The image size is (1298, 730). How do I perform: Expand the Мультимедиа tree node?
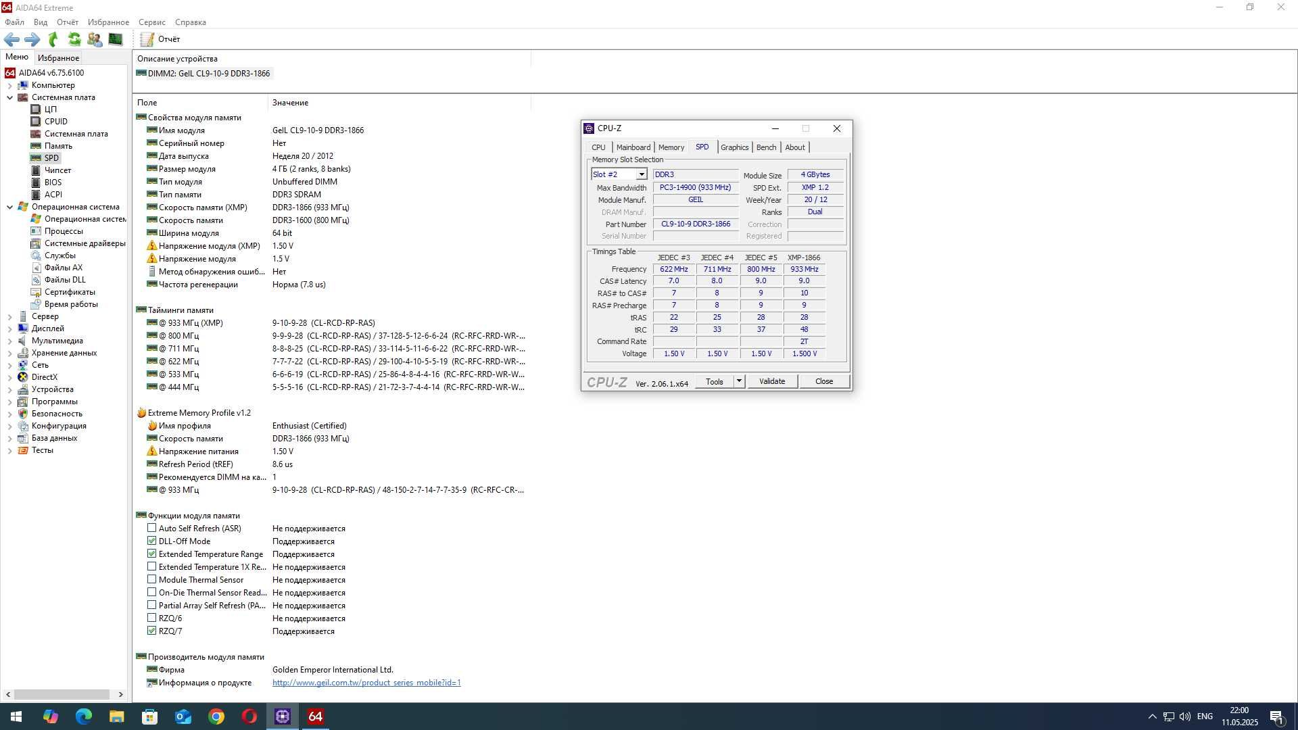coord(9,341)
